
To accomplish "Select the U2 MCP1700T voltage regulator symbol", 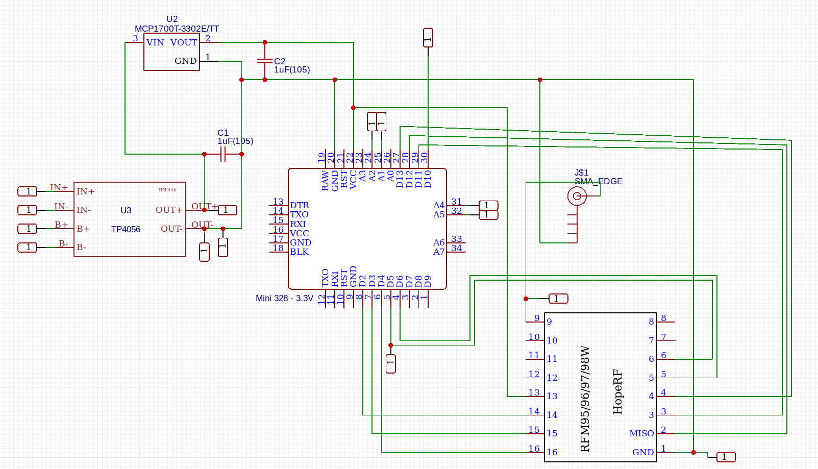I will click(x=171, y=52).
